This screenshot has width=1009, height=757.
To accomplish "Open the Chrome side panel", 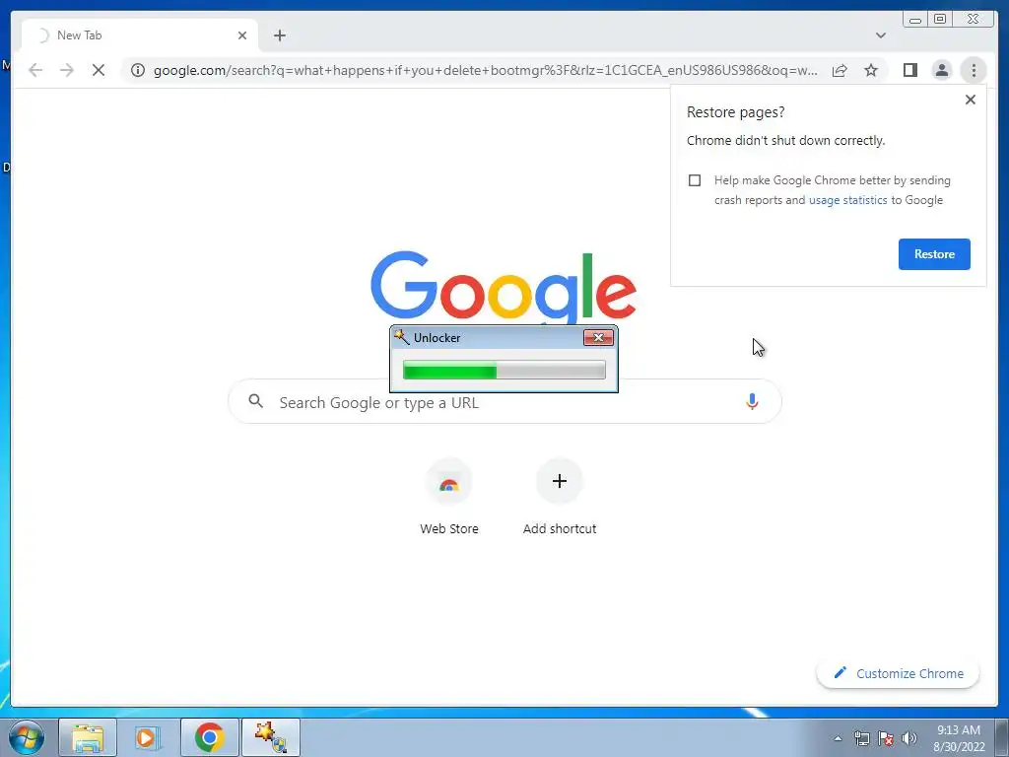I will point(909,70).
